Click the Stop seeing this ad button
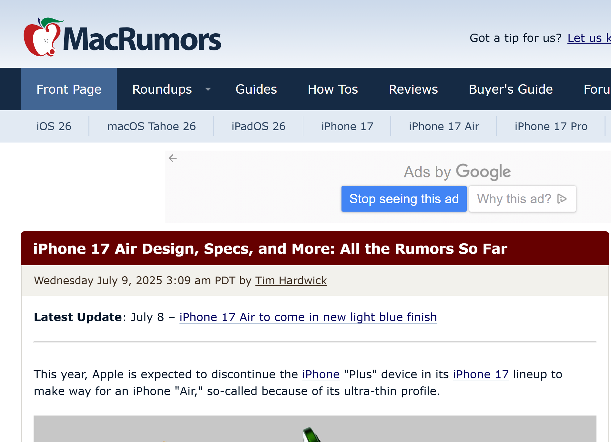The width and height of the screenshot is (611, 442). coord(404,199)
